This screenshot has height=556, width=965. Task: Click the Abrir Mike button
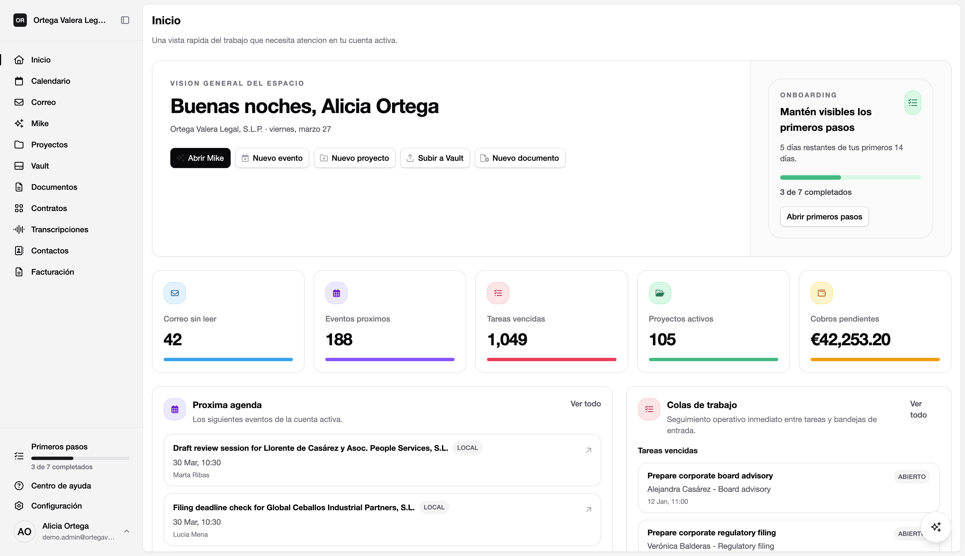pyautogui.click(x=200, y=158)
